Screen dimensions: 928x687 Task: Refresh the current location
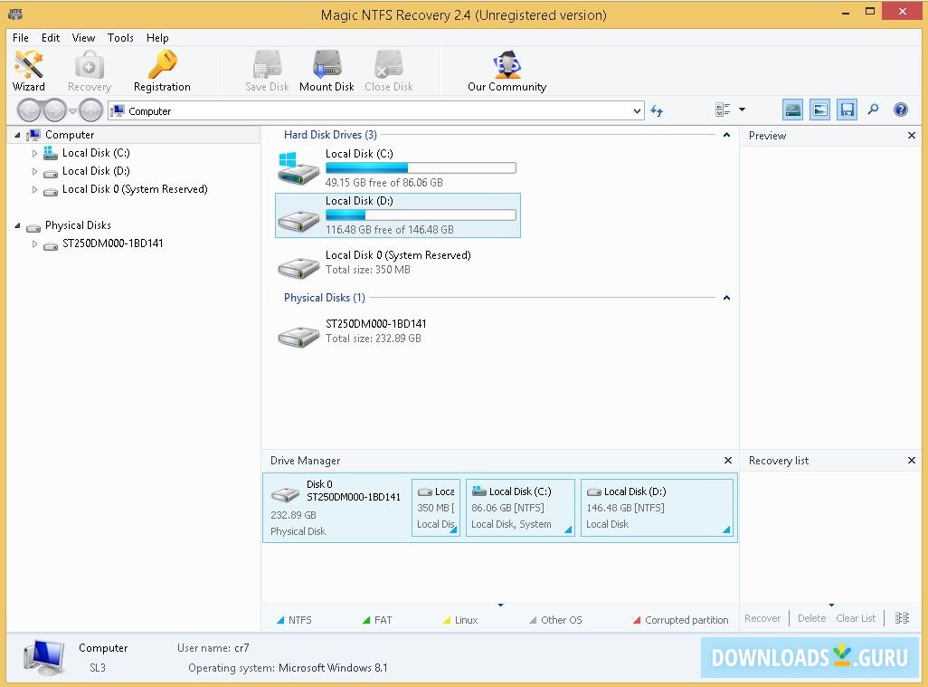point(657,110)
